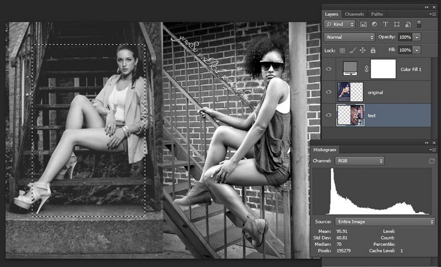
Task: Toggle the mask link on Color Fill 1
Action: pyautogui.click(x=366, y=69)
